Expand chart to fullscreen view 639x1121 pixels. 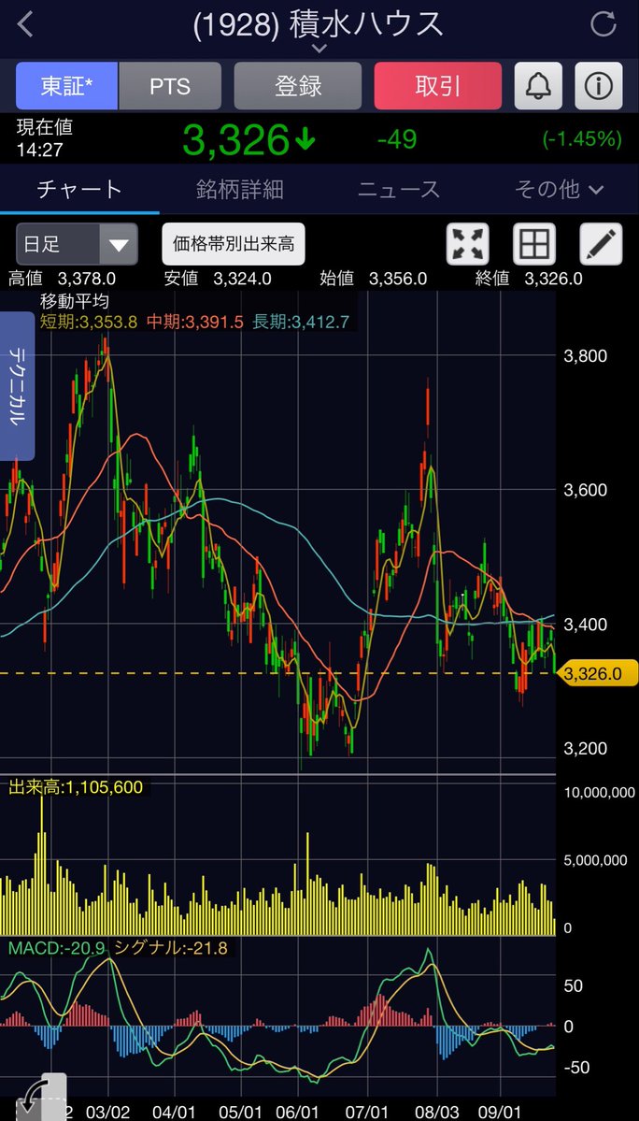pos(468,244)
